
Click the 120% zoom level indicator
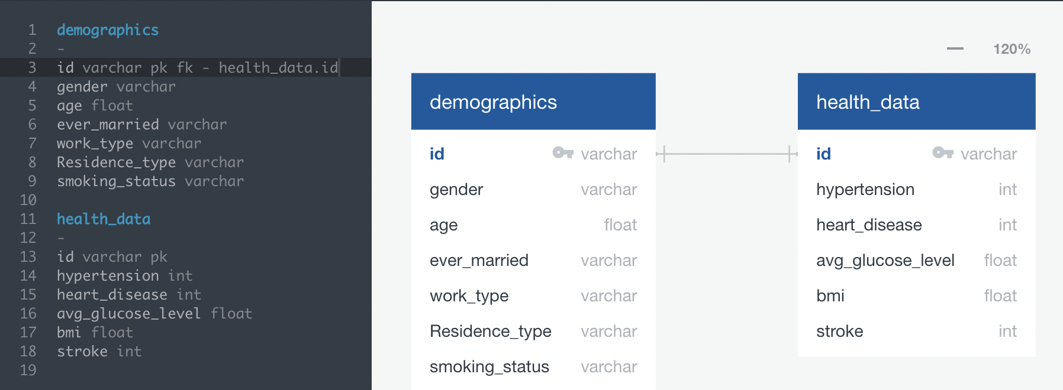1012,49
